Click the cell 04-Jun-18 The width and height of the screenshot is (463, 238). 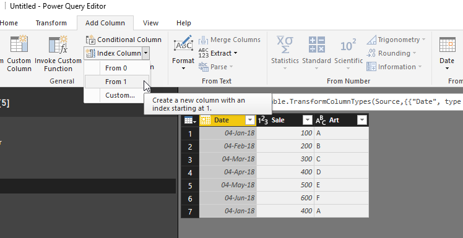228,198
